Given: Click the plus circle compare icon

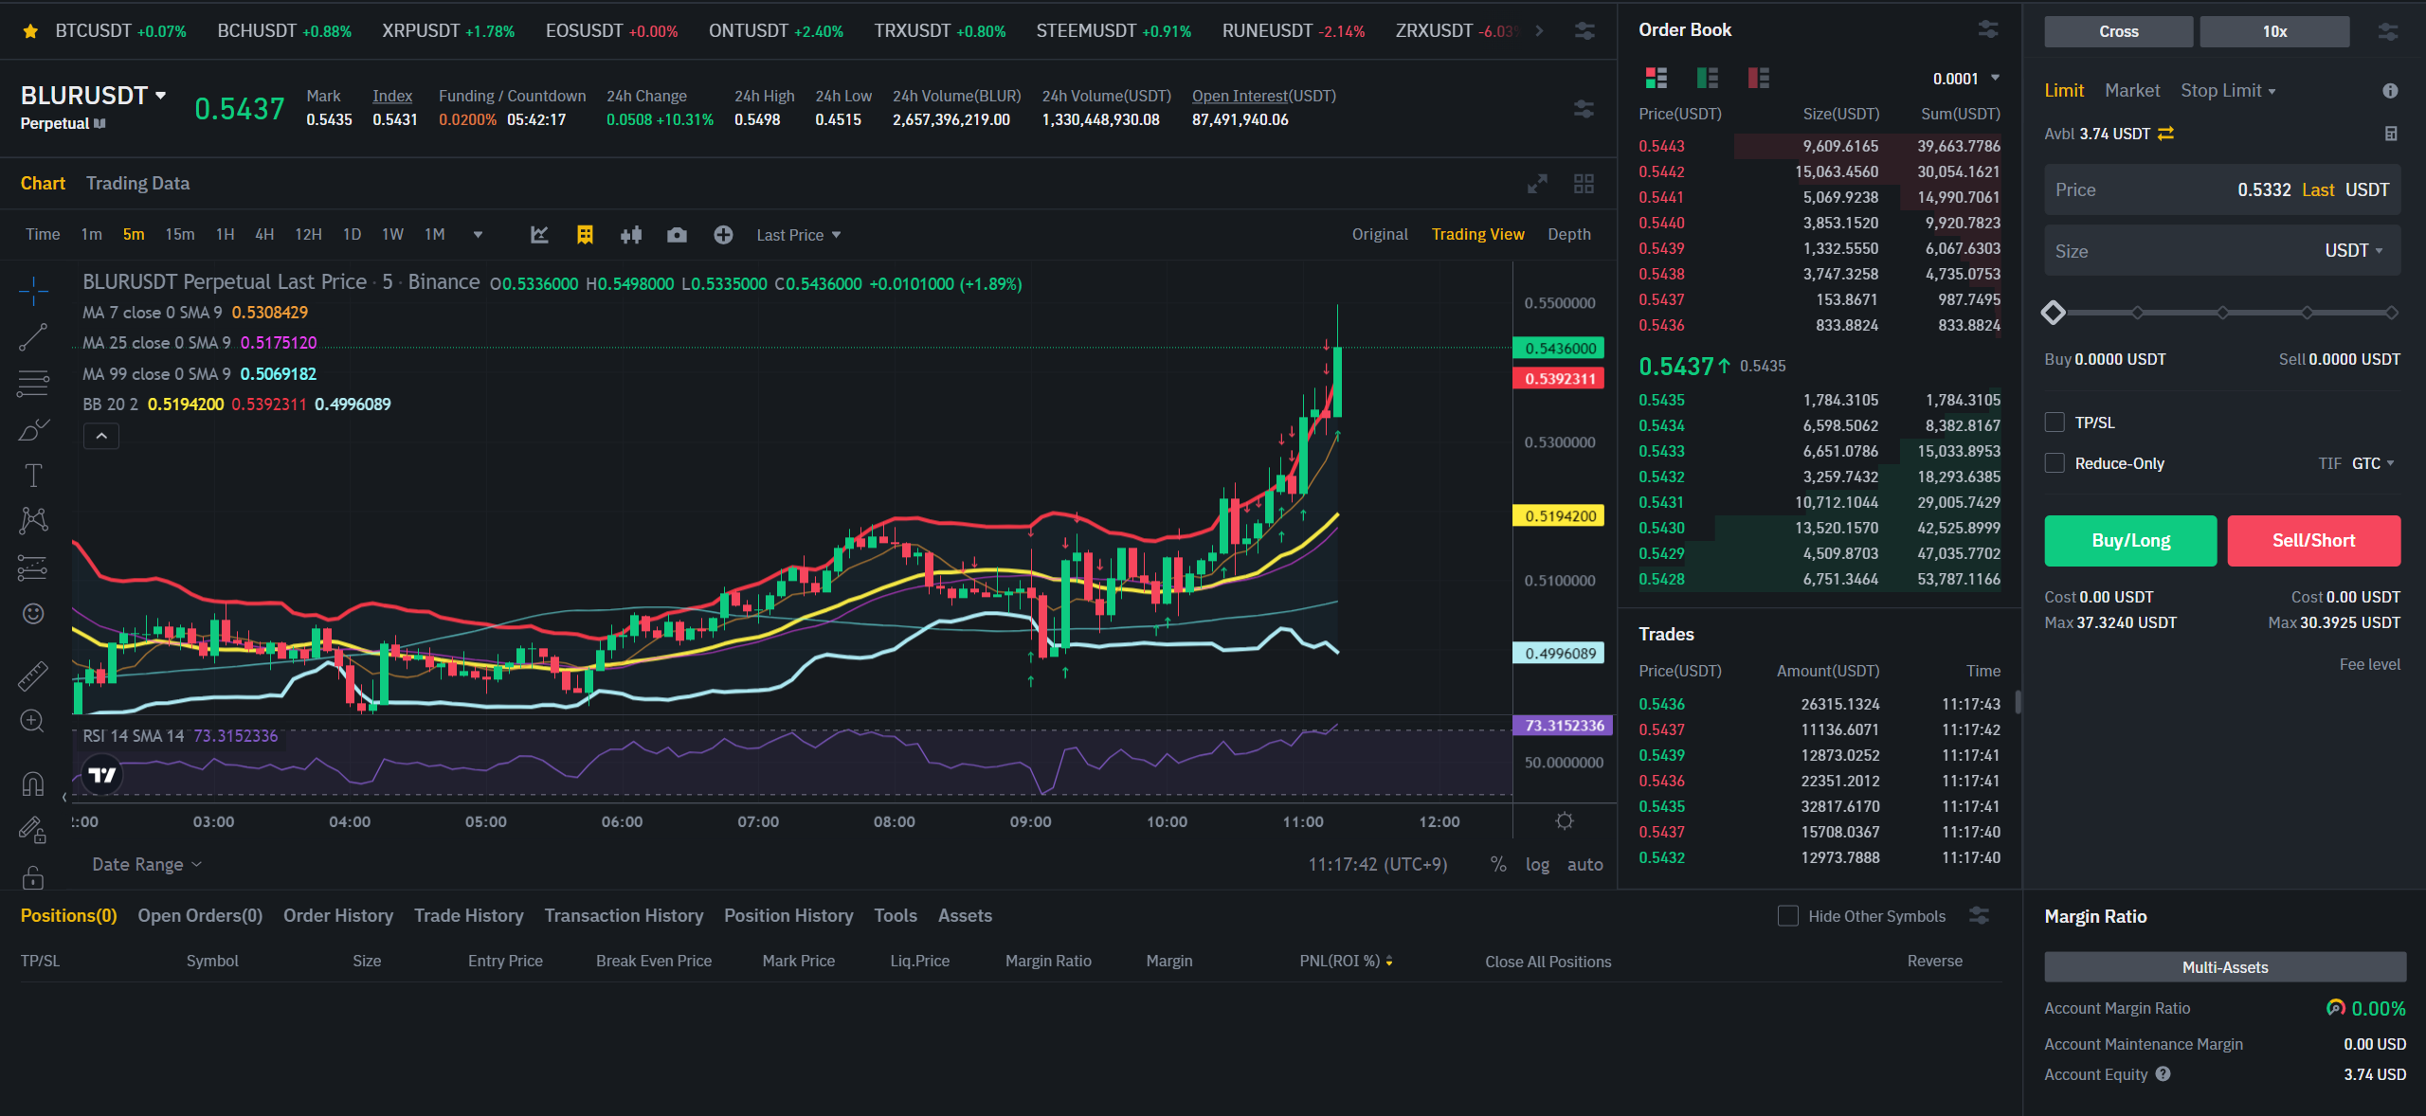Looking at the screenshot, I should pos(723,234).
